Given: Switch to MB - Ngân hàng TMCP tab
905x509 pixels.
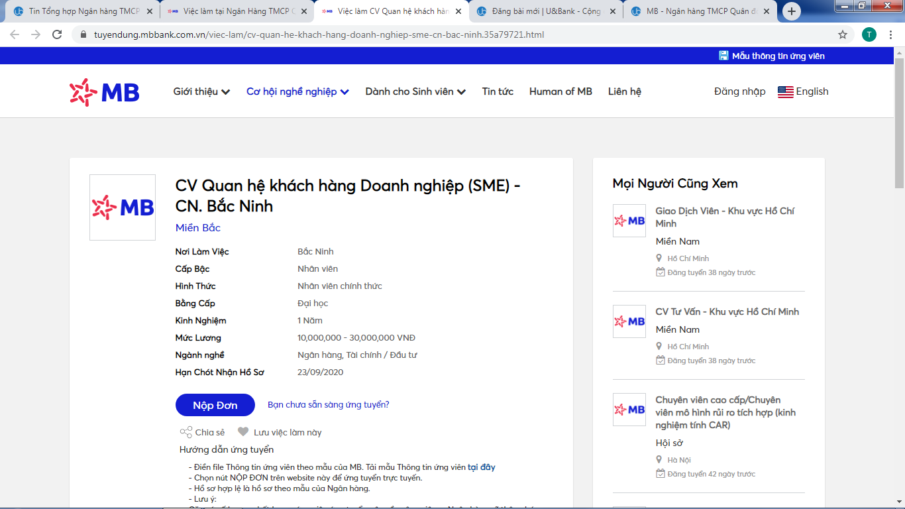Looking at the screenshot, I should 700,11.
